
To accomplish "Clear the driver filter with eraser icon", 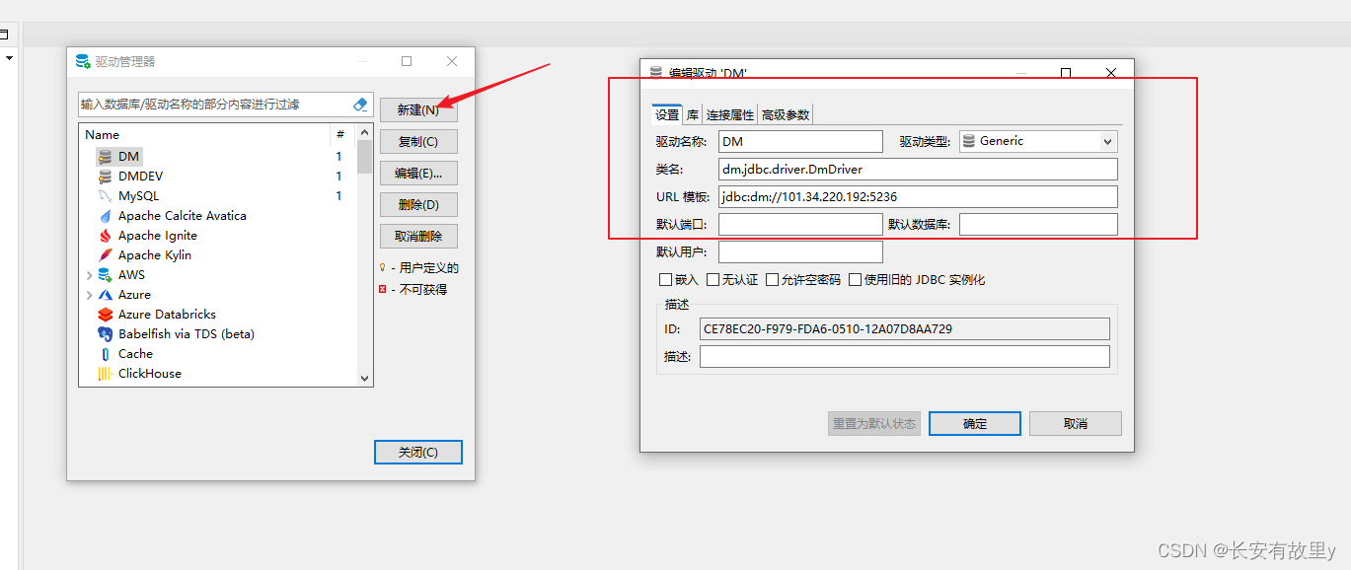I will pos(360,105).
